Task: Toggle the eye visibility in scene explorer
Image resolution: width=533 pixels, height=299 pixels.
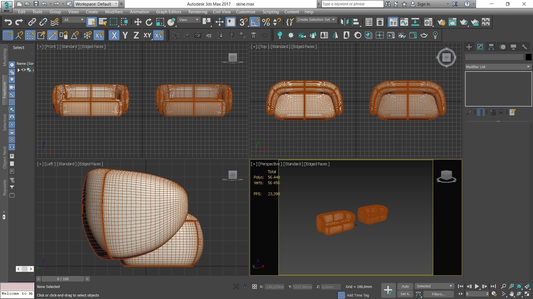Action: (24, 70)
